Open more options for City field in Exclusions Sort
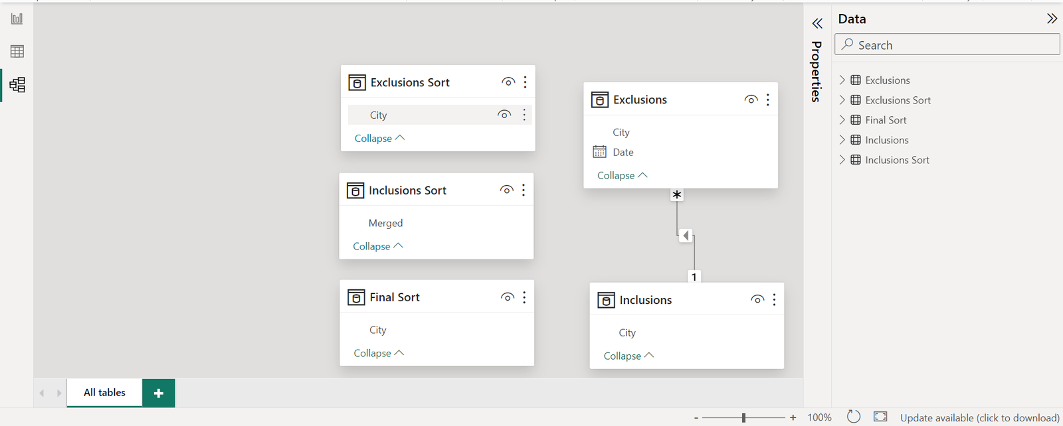The width and height of the screenshot is (1063, 426). click(x=524, y=115)
